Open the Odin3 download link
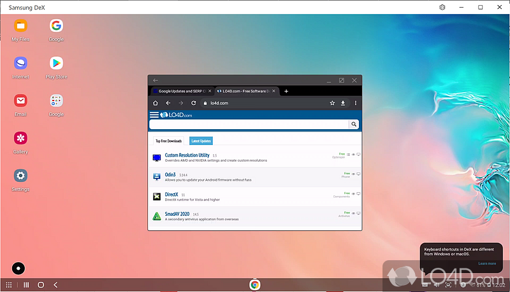510x292 pixels. [170, 174]
